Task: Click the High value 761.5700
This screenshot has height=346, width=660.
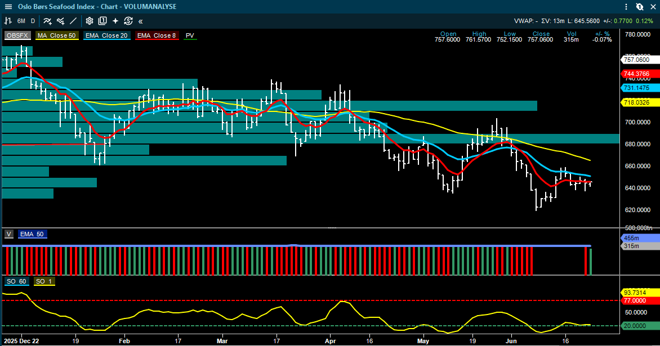Action: pyautogui.click(x=478, y=39)
